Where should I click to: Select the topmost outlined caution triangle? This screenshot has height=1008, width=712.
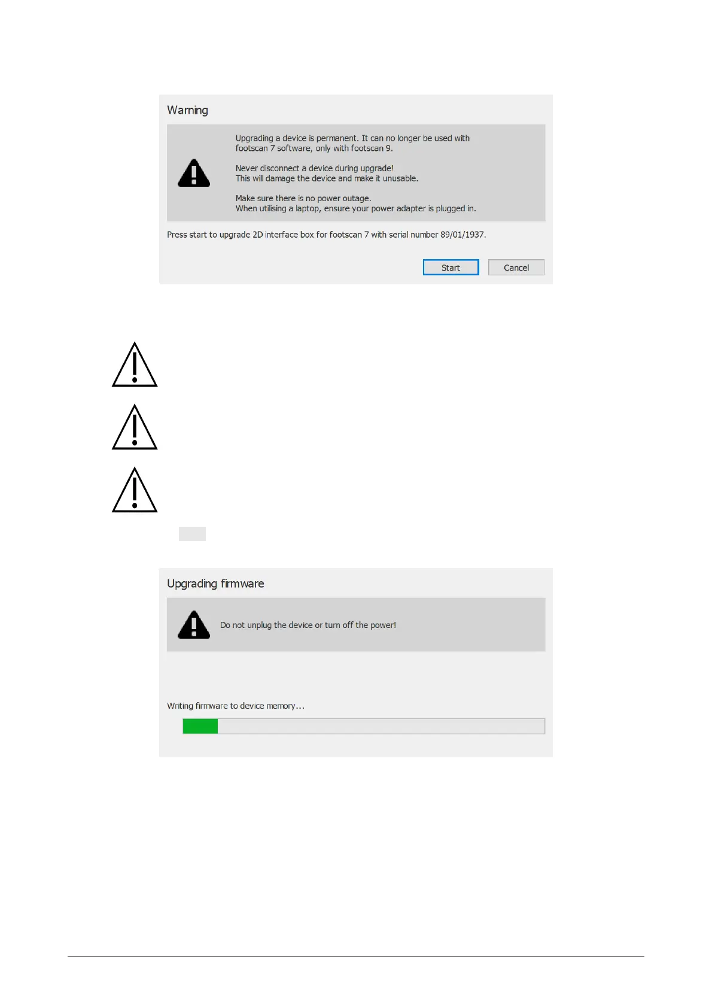pyautogui.click(x=135, y=365)
